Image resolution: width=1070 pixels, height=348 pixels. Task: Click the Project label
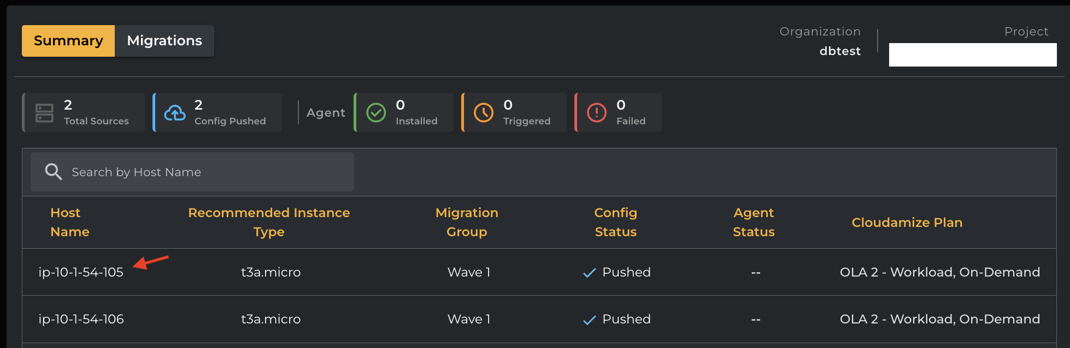tap(1026, 32)
